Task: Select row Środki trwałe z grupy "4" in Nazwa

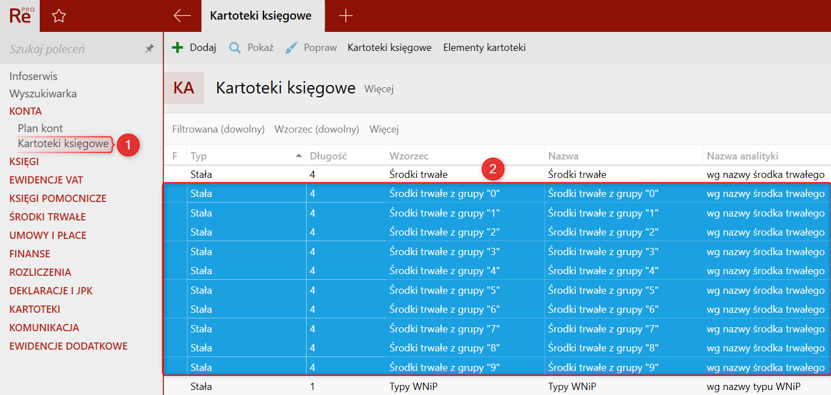Action: [x=603, y=271]
